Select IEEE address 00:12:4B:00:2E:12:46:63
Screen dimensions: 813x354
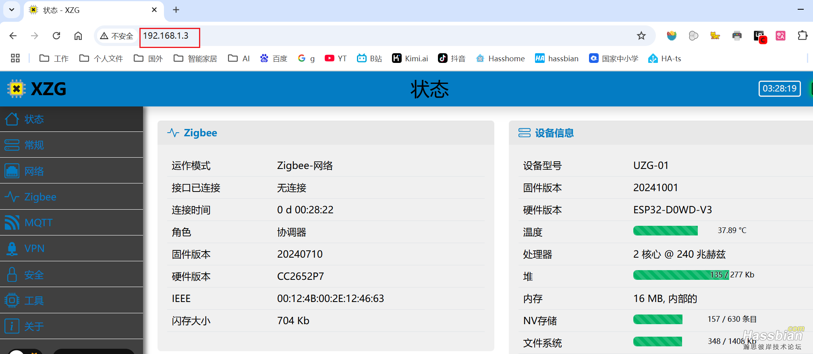tap(330, 298)
